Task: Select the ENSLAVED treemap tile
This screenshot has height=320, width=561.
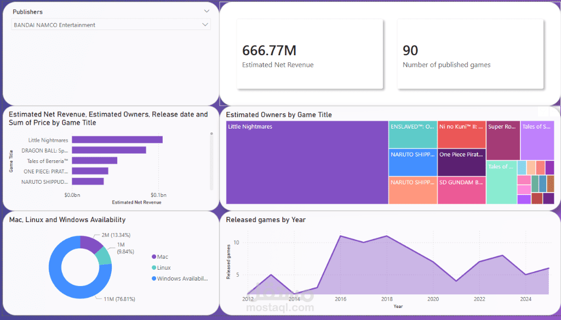Action: tap(413, 134)
